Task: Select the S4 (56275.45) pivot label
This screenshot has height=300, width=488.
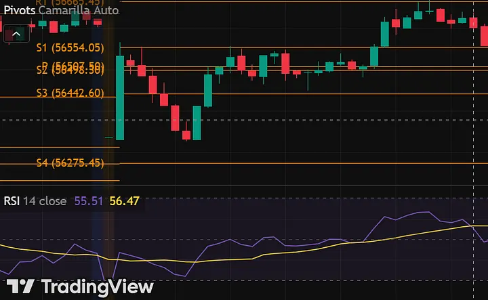Action: [x=70, y=163]
